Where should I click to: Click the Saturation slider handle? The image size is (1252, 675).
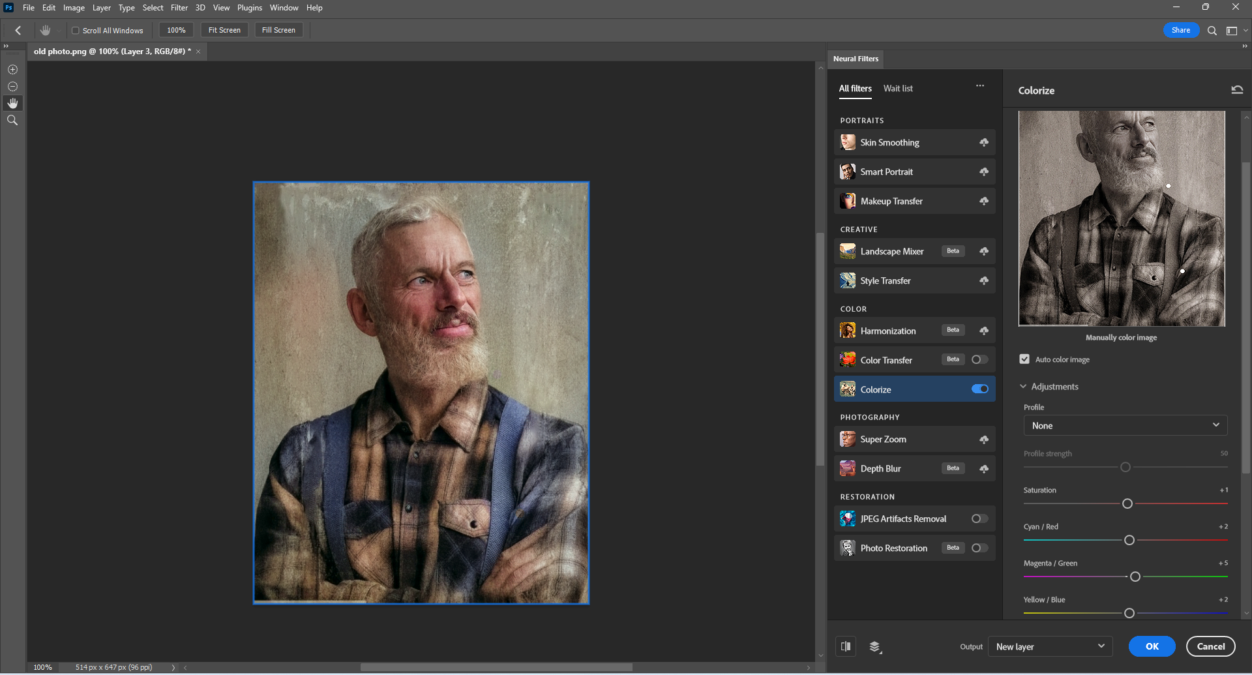[x=1127, y=503]
